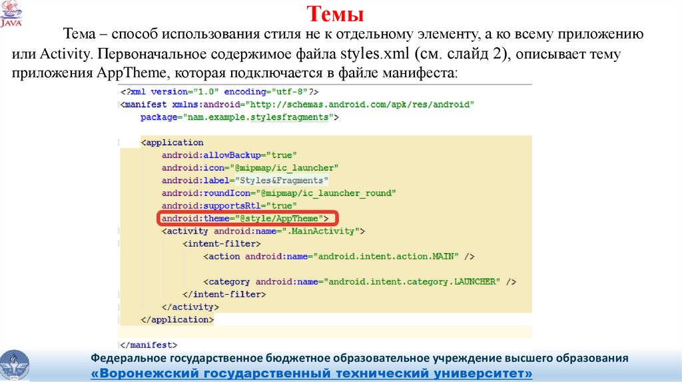Collapse the fold marker beside <application
682x382 pixels.
(x=119, y=142)
